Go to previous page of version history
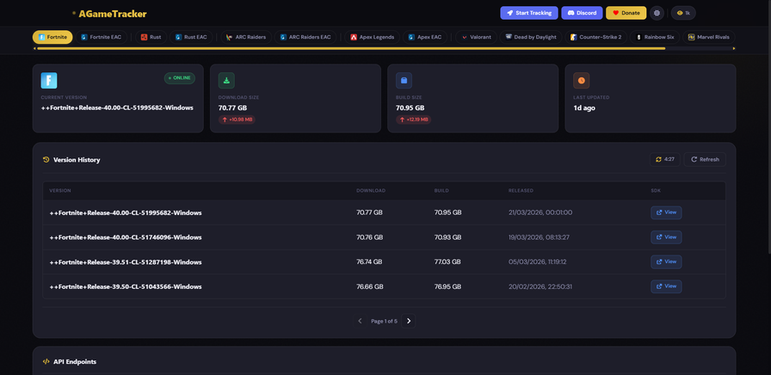The height and width of the screenshot is (375, 771). click(x=360, y=321)
